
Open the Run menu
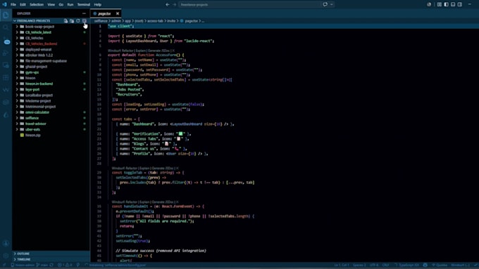[x=70, y=5]
